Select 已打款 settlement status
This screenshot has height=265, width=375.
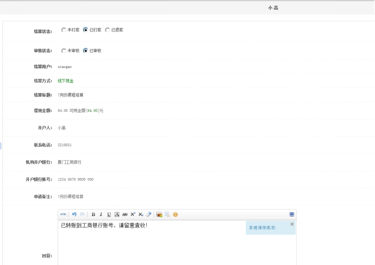tap(85, 30)
